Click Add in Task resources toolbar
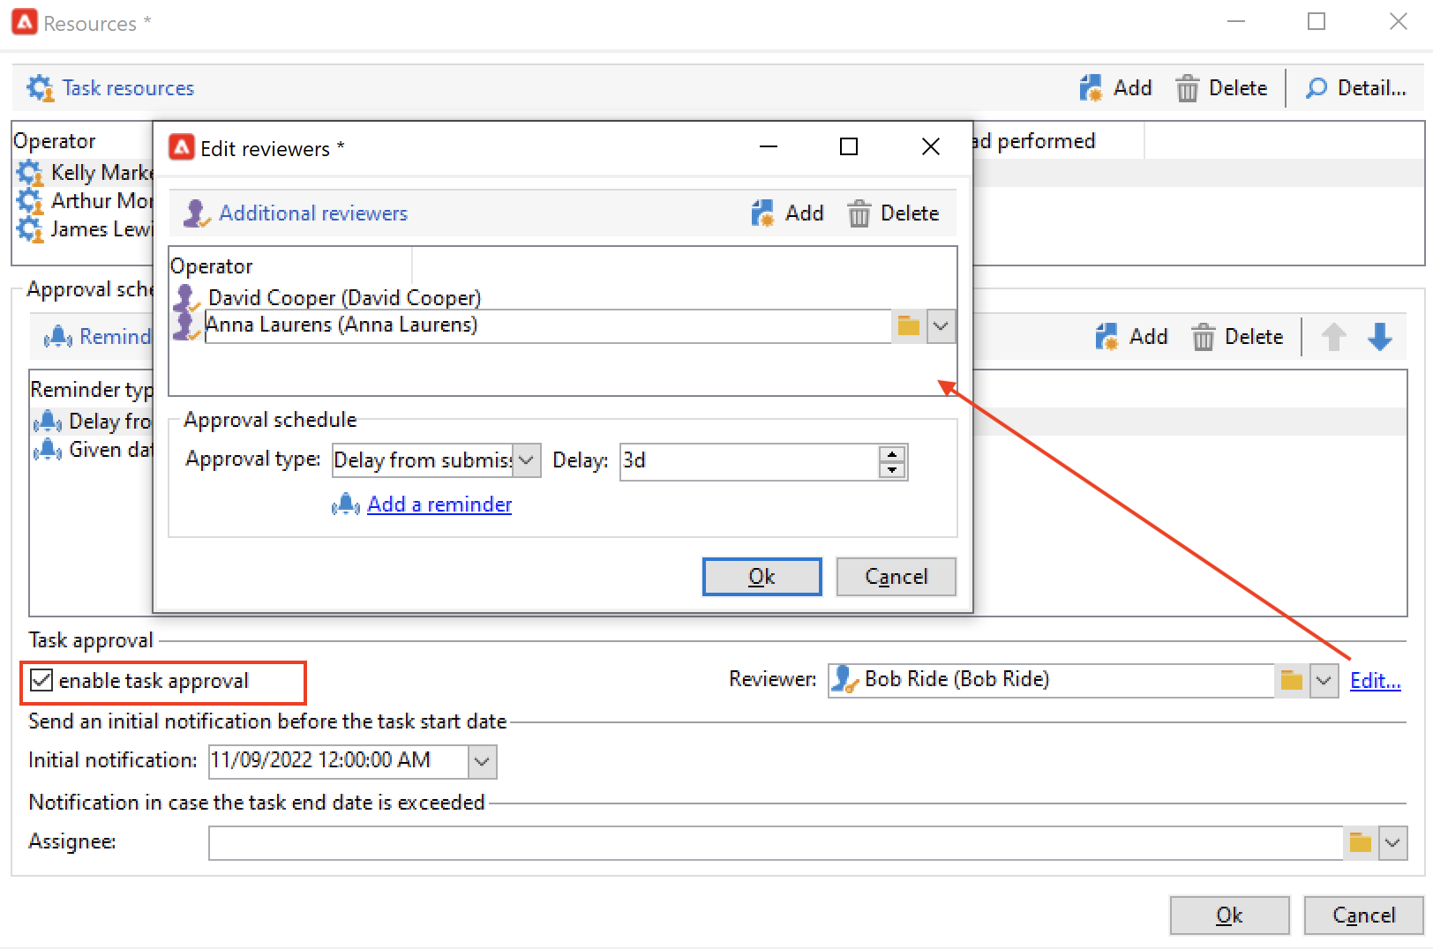The width and height of the screenshot is (1433, 949). pos(1115,88)
